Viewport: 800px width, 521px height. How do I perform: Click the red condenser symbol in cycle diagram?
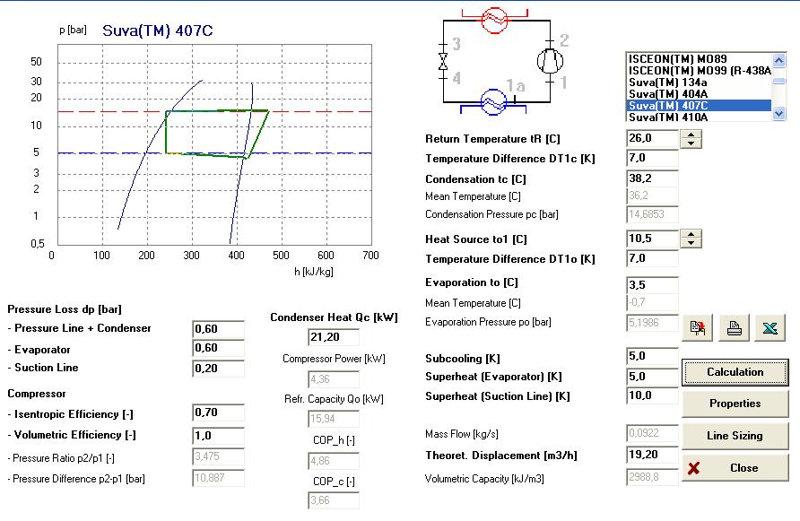click(495, 19)
